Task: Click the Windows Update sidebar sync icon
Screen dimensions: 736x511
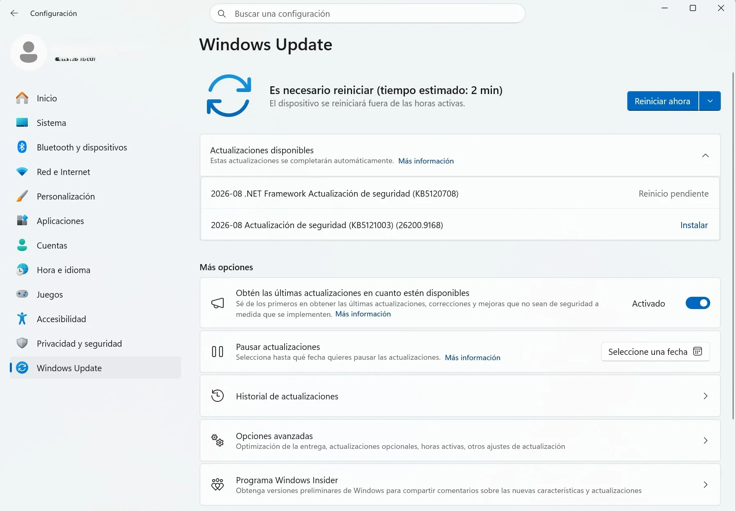Action: pos(22,368)
